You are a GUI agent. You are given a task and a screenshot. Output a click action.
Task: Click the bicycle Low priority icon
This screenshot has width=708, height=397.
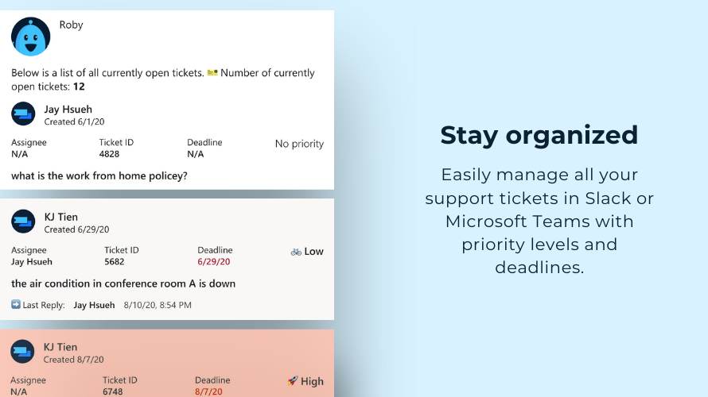296,252
